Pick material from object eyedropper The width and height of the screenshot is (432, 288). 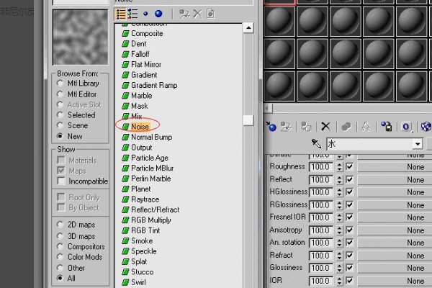click(316, 143)
